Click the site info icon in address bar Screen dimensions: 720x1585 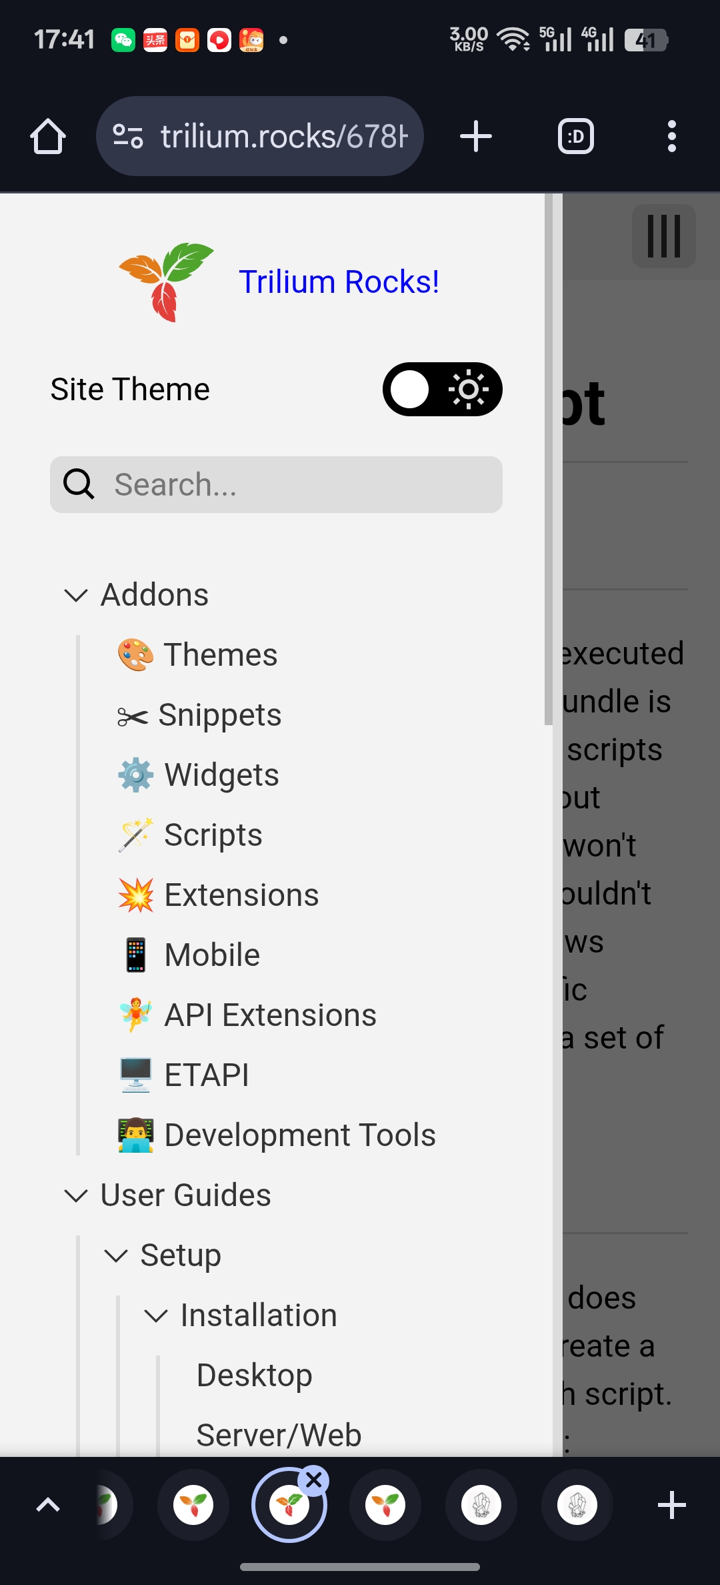[128, 137]
